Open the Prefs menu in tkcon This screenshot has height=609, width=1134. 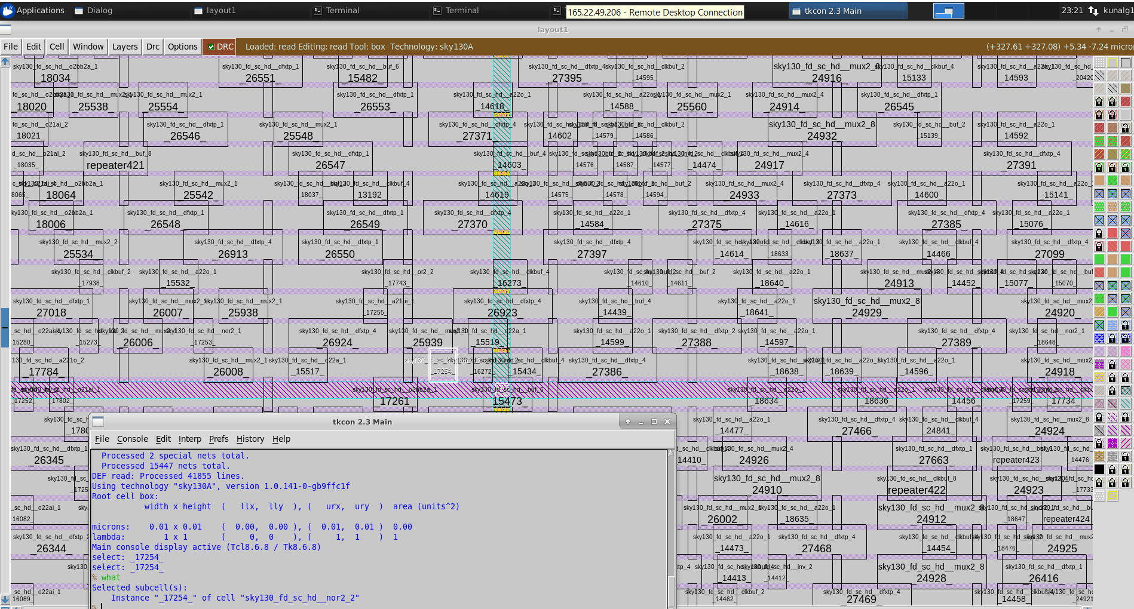click(218, 439)
